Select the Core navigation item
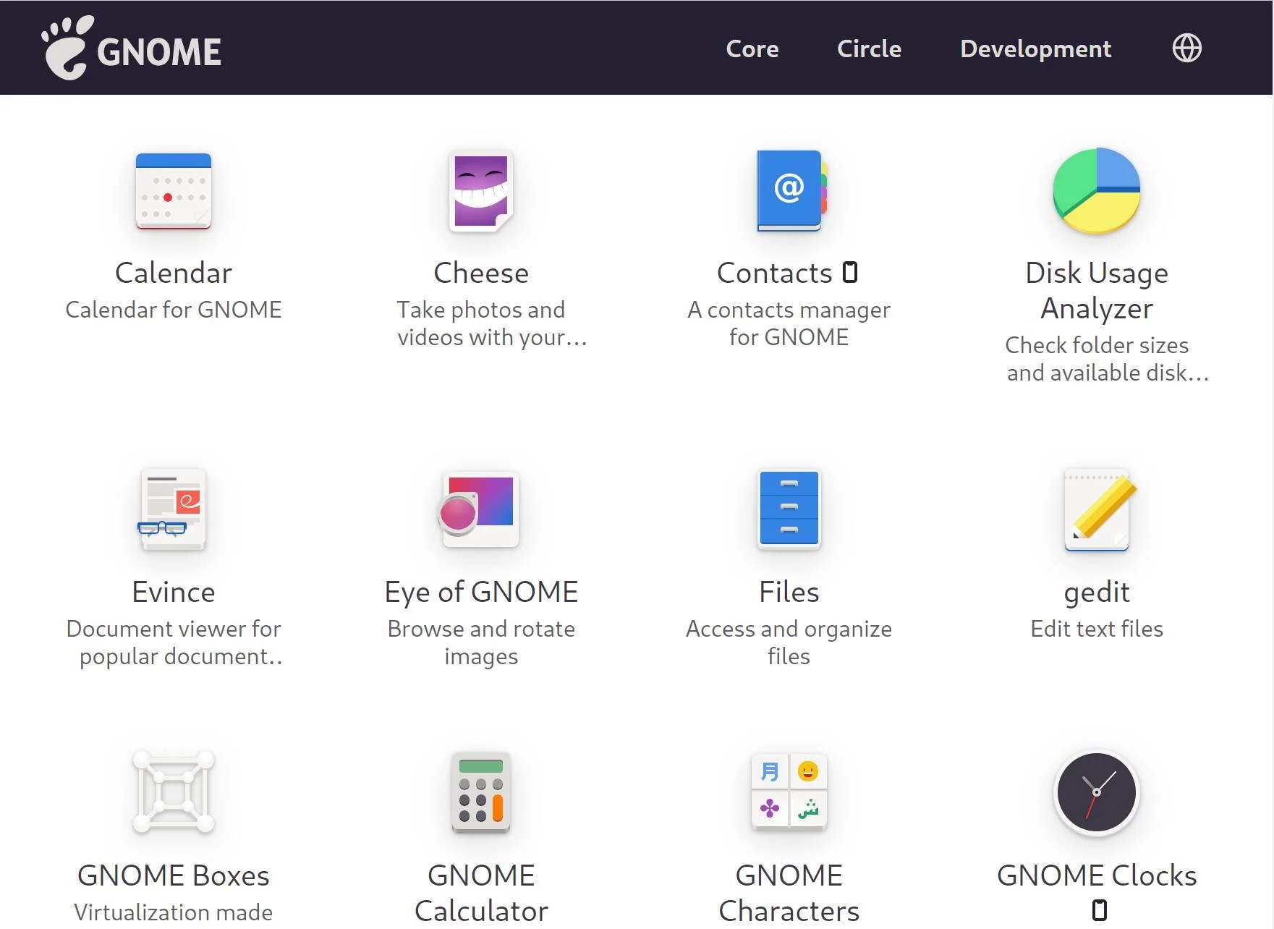The image size is (1274, 929). (752, 48)
